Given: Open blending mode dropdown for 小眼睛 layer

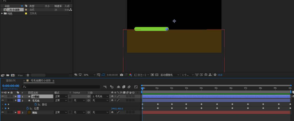Looking at the screenshot, I should [x=61, y=96].
